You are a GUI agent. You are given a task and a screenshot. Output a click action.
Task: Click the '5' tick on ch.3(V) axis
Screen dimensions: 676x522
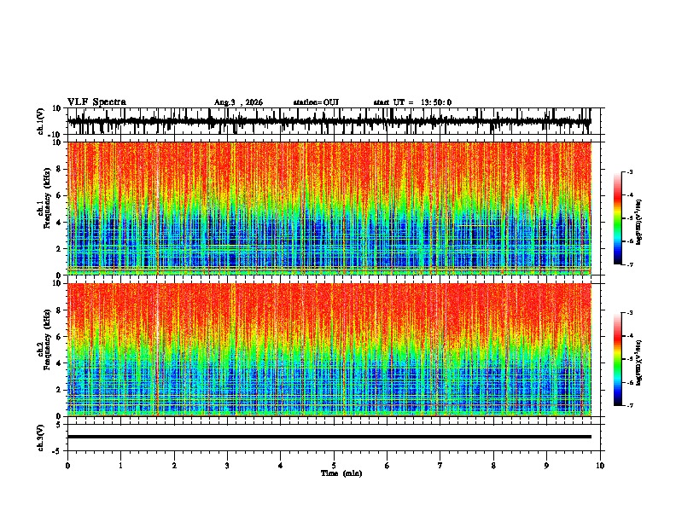(x=59, y=425)
